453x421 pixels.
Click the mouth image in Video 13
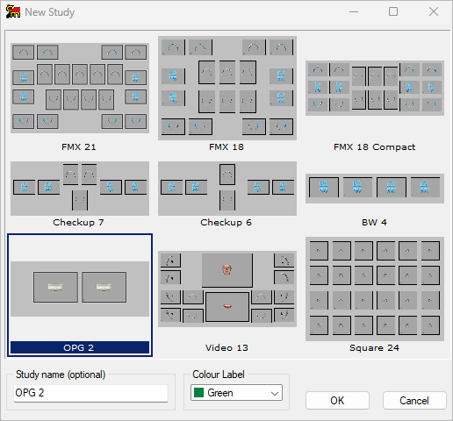[227, 306]
